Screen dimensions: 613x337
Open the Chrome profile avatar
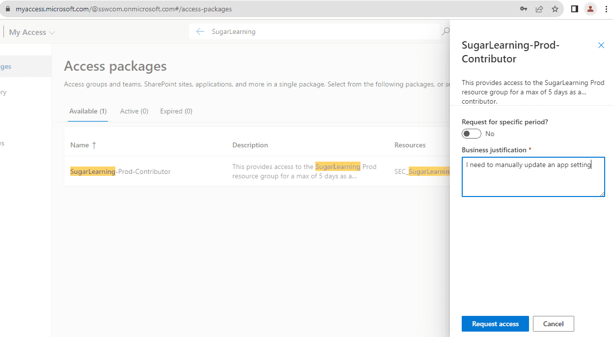[590, 9]
